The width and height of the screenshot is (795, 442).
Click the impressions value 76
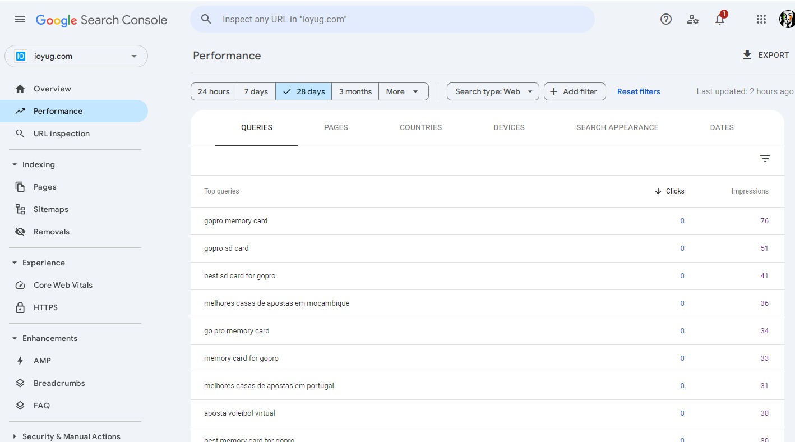pos(764,221)
